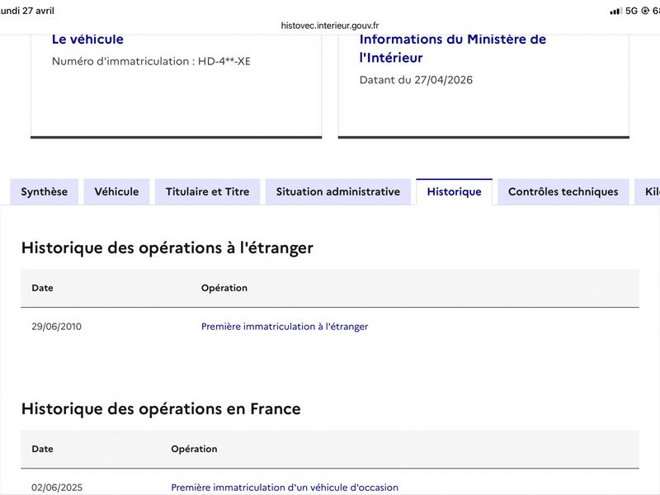Click the 29/06/2010 date cell
This screenshot has height=495, width=660.
click(x=56, y=327)
